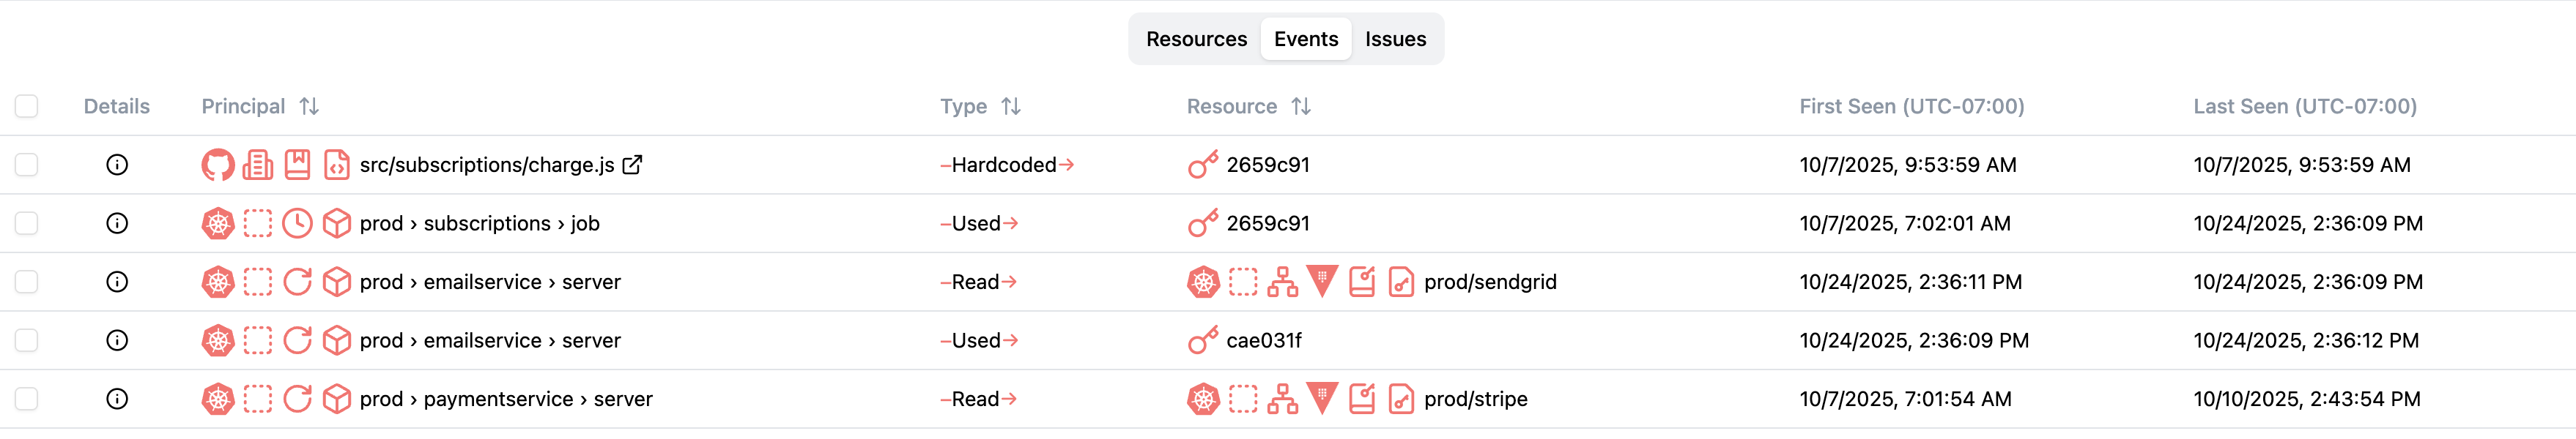Click the funnel icon next to prod/stripe
This screenshot has width=2576, height=439.
(1320, 399)
